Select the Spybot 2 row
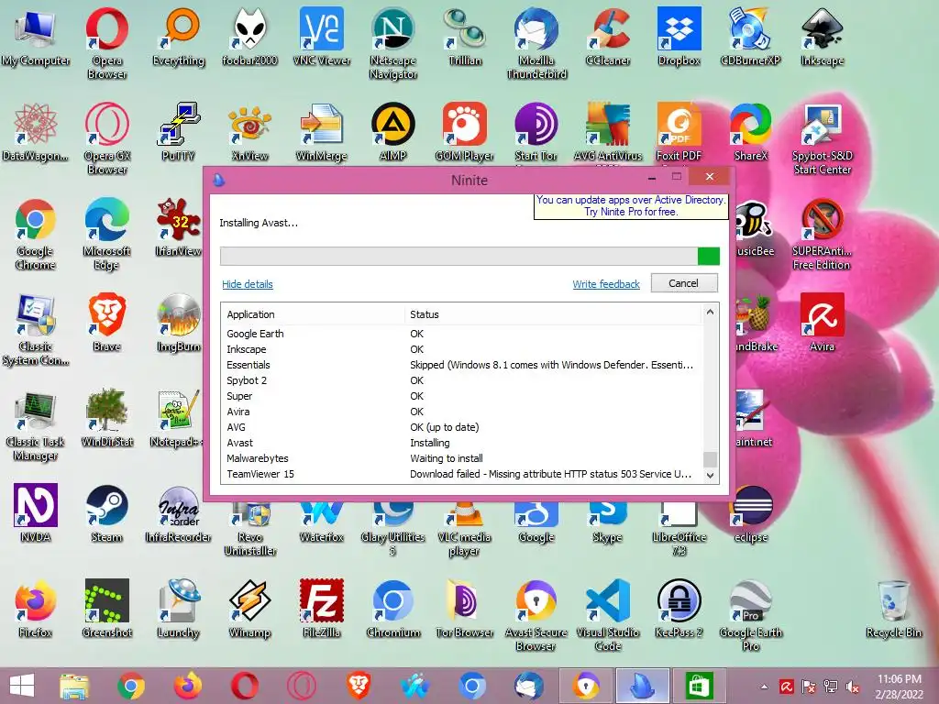The image size is (939, 704). pyautogui.click(x=461, y=380)
